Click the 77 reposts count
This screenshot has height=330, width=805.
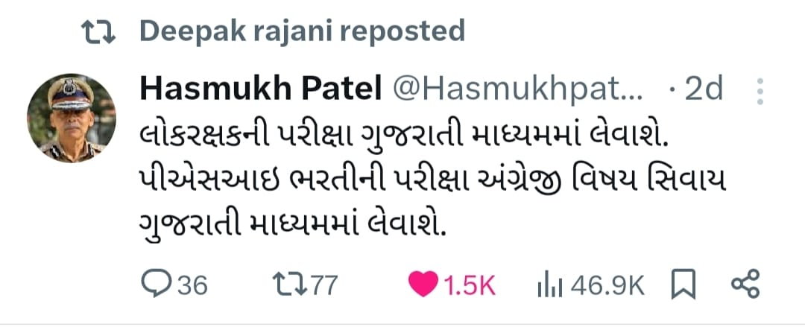coord(324,285)
